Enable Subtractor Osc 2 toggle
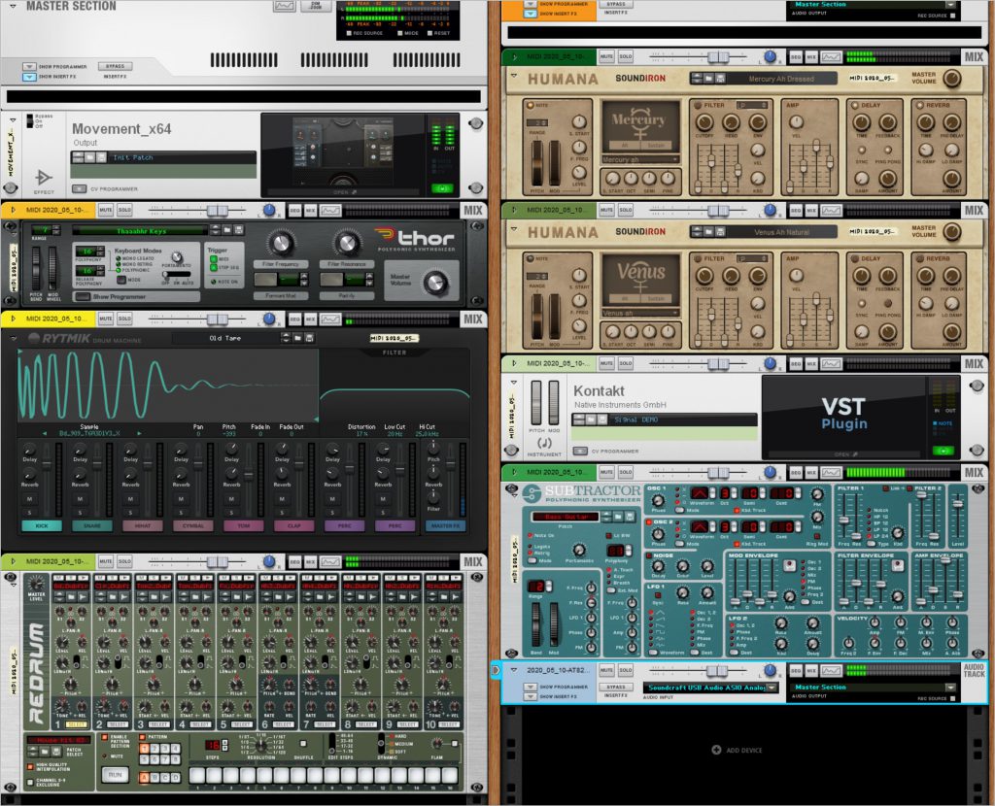This screenshot has height=806, width=995. pos(650,522)
